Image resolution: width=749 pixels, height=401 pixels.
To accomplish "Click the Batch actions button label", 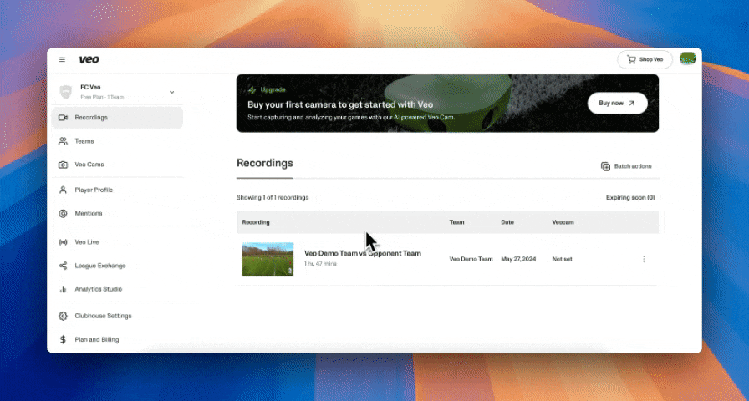I will pos(633,166).
